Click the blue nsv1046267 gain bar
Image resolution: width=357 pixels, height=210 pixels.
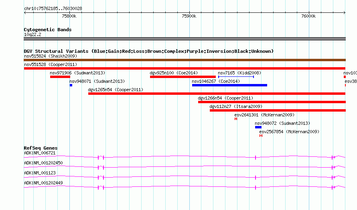click(229, 85)
